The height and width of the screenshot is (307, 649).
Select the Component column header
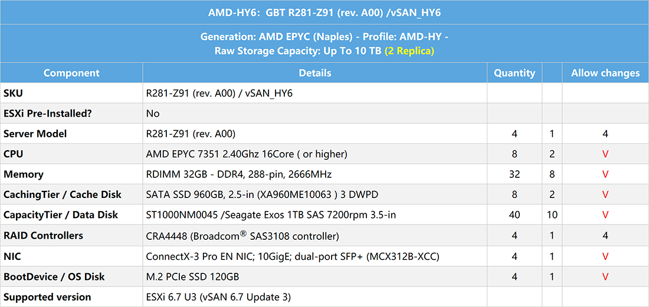(x=71, y=72)
